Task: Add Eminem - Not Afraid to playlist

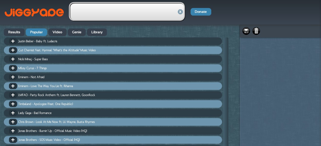Action: point(13,77)
